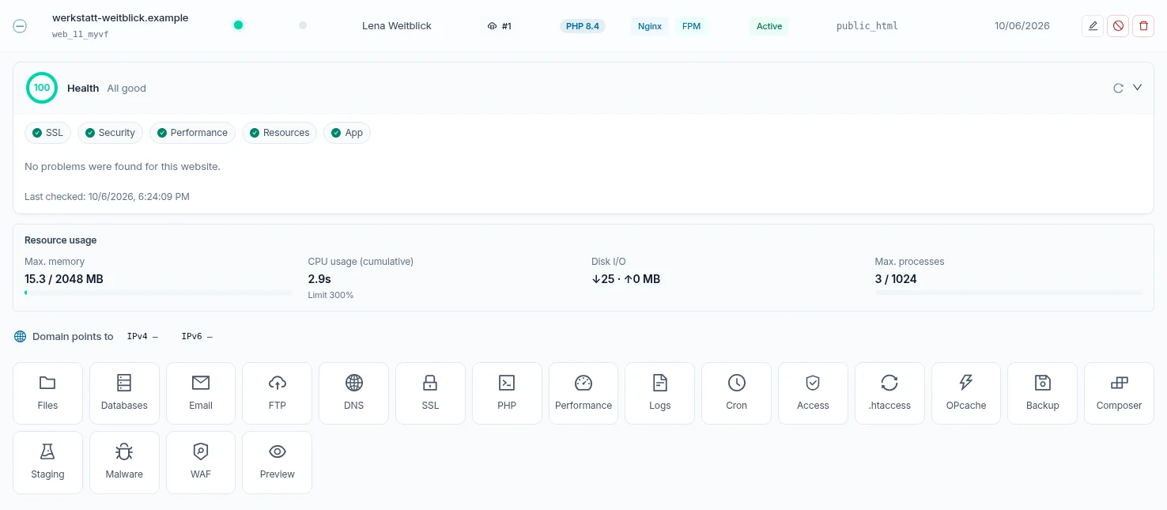Select the Performance health chip
Screen dimensions: 1167x510
click(192, 133)
